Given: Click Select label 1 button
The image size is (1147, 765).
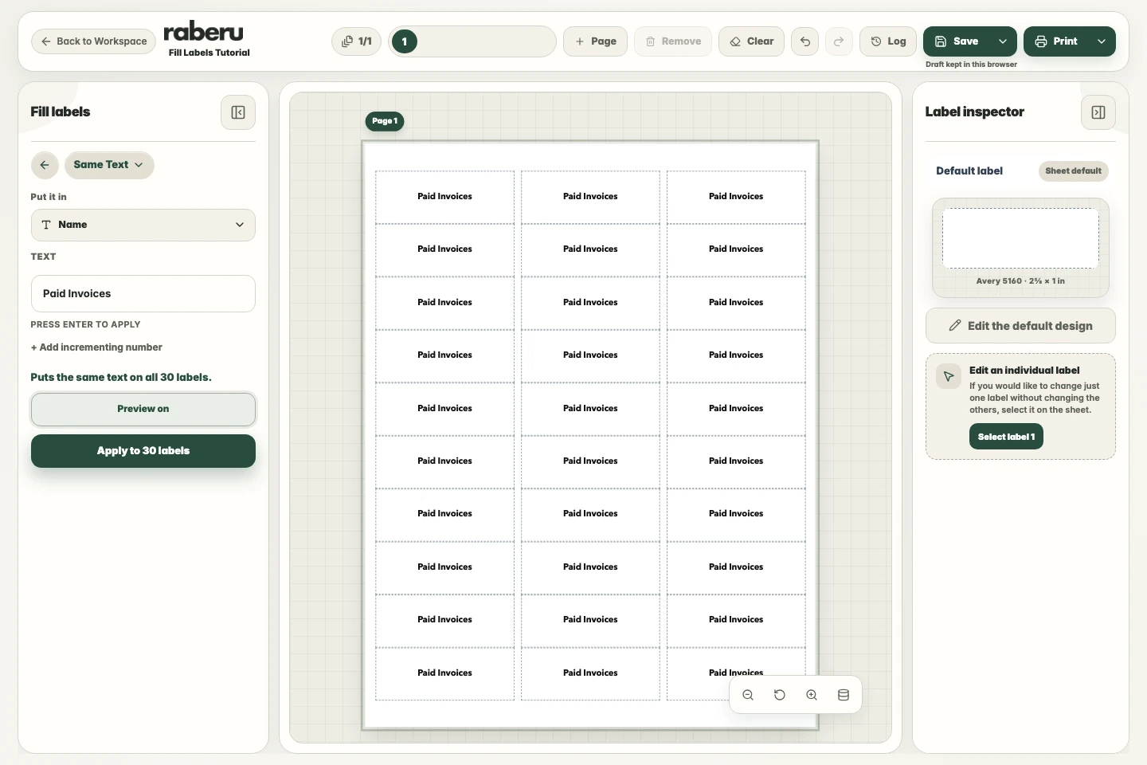Looking at the screenshot, I should pos(1006,437).
